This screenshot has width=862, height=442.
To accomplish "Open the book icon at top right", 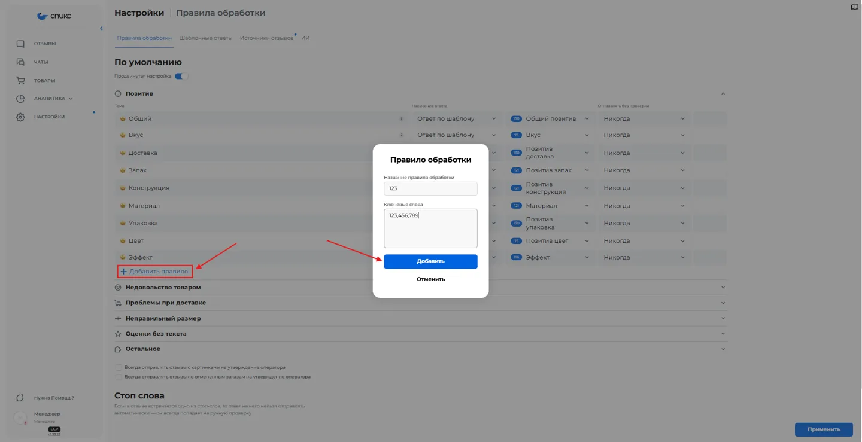I will point(855,7).
